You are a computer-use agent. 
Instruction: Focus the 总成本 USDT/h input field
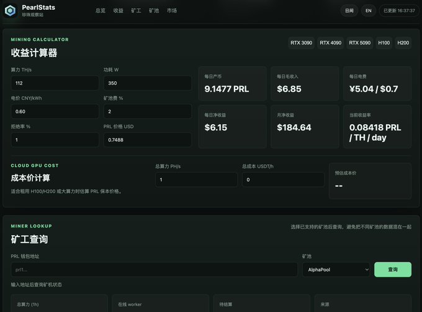[x=283, y=179]
